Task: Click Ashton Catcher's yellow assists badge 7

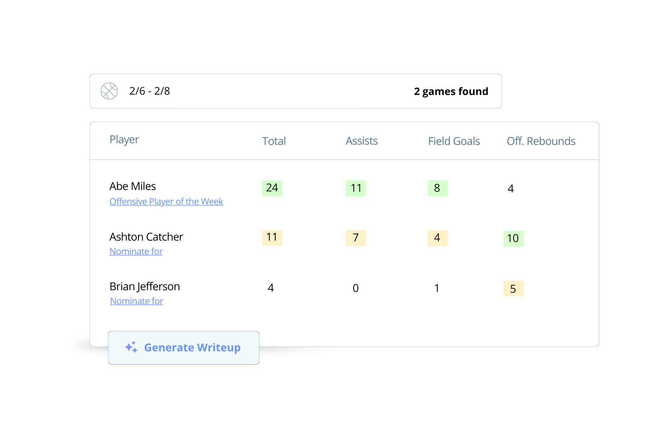Action: (x=356, y=238)
